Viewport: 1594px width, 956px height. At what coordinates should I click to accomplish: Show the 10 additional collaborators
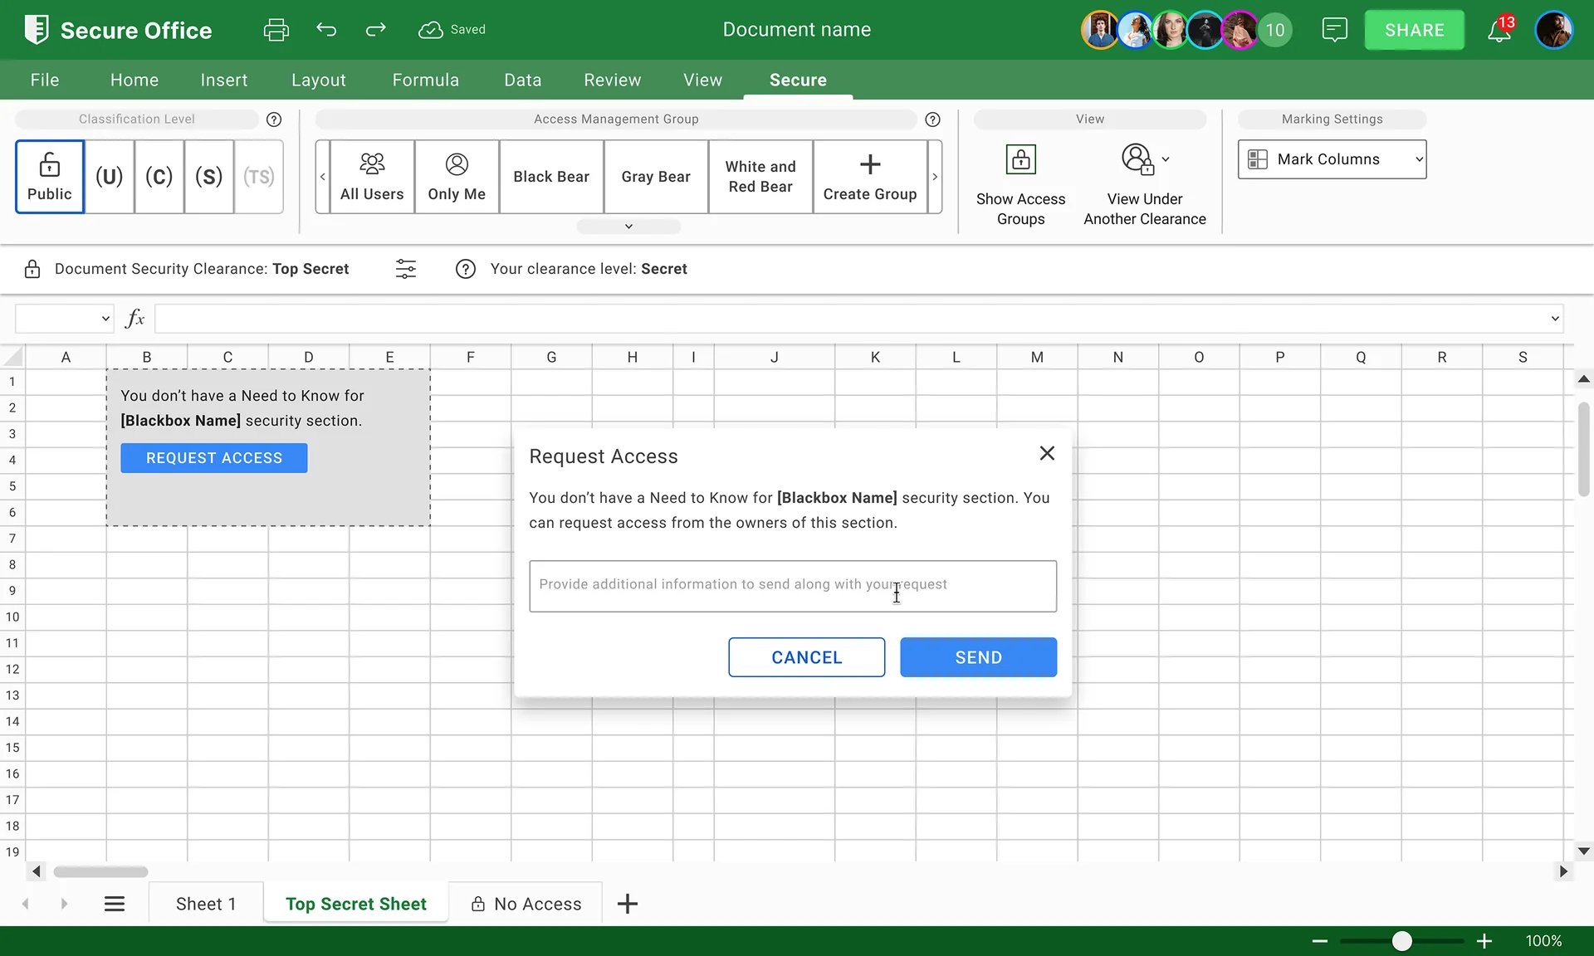tap(1275, 31)
